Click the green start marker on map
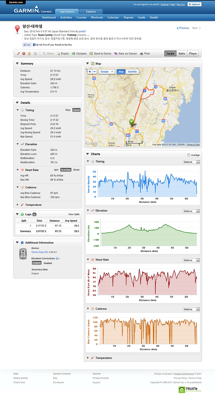215x399 pixels. tap(131, 122)
